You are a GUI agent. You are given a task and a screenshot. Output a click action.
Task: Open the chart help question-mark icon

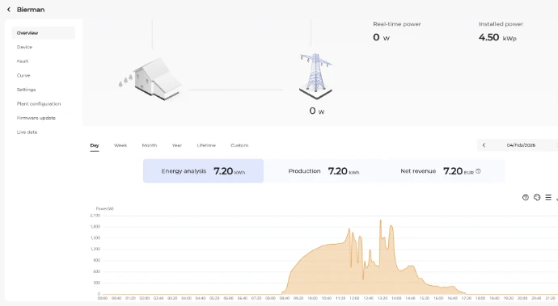click(526, 197)
